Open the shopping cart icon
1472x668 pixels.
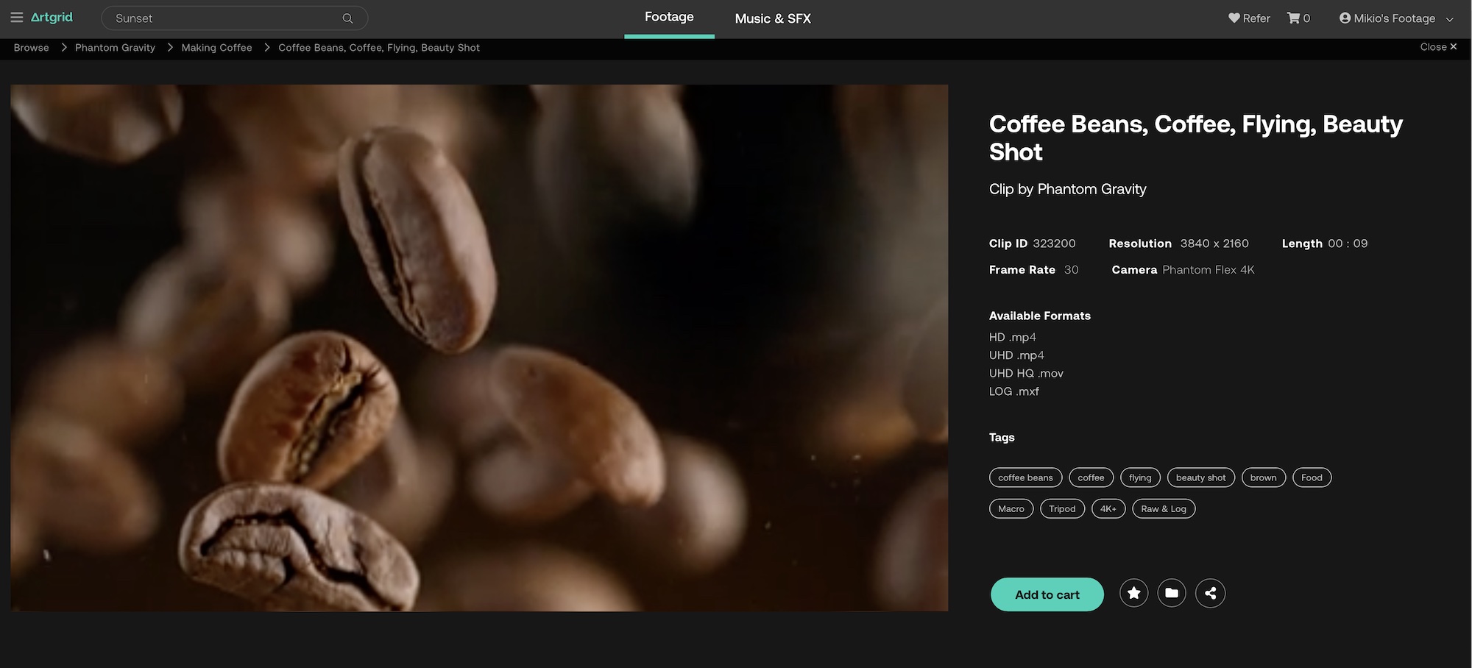coord(1293,18)
